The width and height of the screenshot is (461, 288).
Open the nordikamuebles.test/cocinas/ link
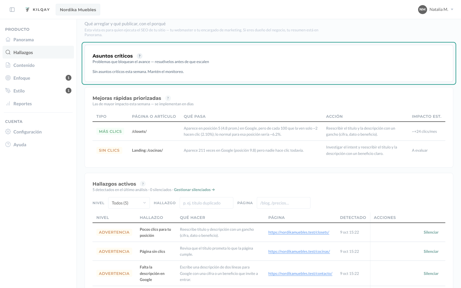[x=299, y=252]
